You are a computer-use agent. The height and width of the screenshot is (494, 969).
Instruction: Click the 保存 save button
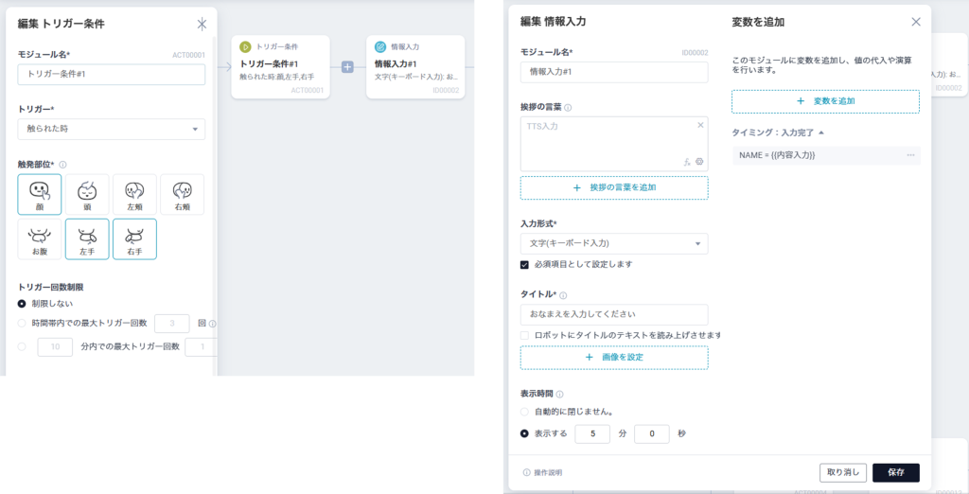pos(895,472)
